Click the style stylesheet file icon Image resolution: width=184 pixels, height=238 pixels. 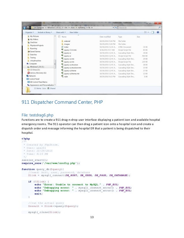click(x=62, y=77)
